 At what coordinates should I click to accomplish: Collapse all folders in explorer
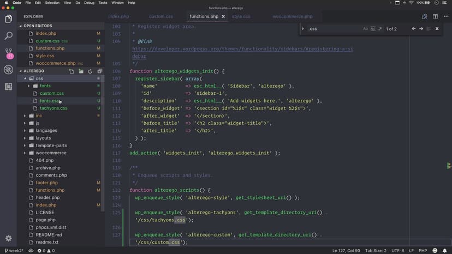click(x=99, y=71)
